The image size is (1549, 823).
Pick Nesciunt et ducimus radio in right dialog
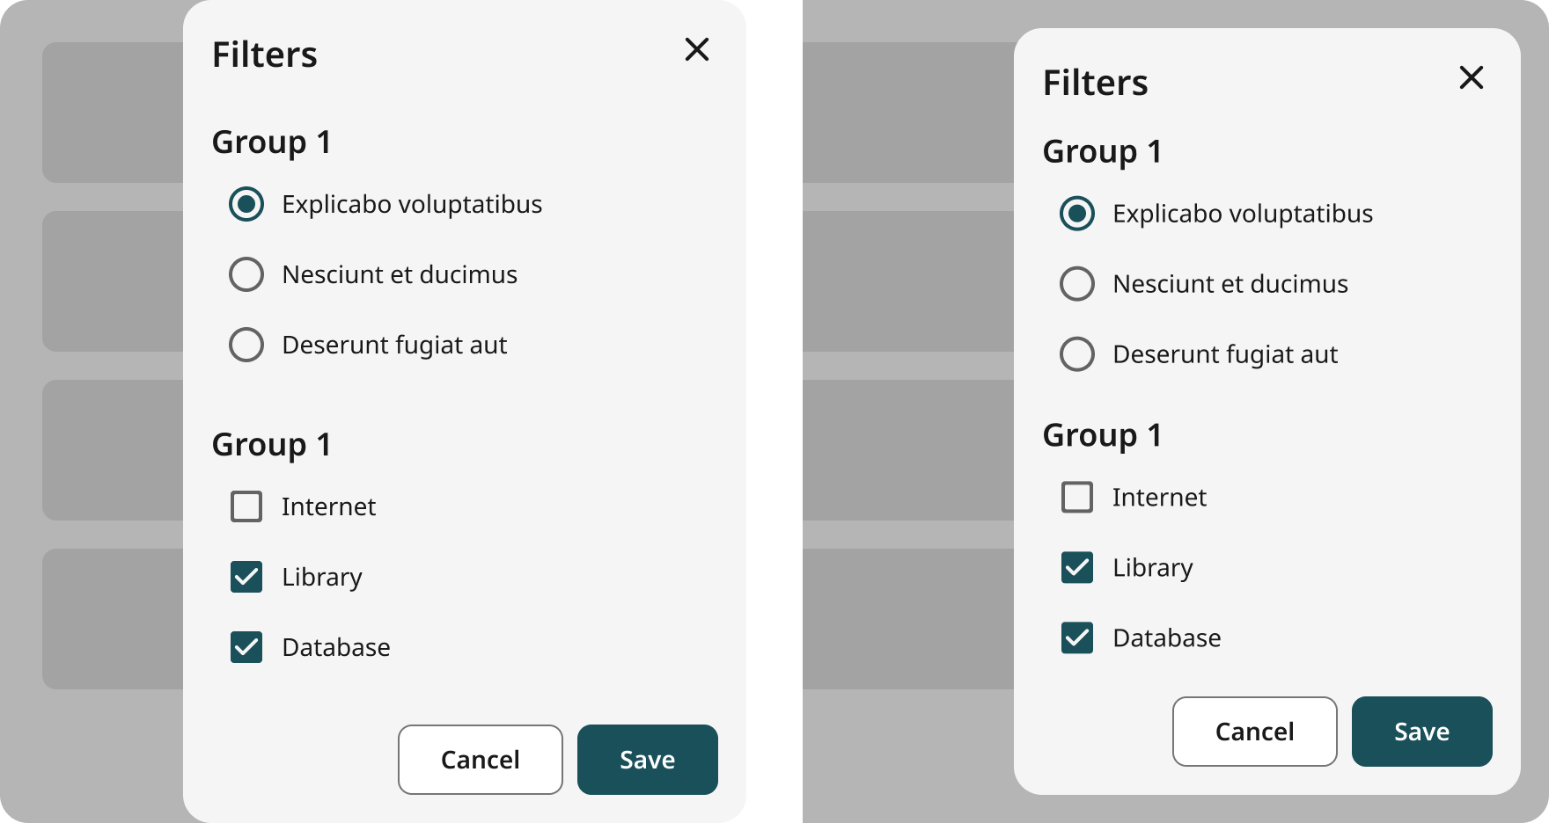pos(1077,284)
